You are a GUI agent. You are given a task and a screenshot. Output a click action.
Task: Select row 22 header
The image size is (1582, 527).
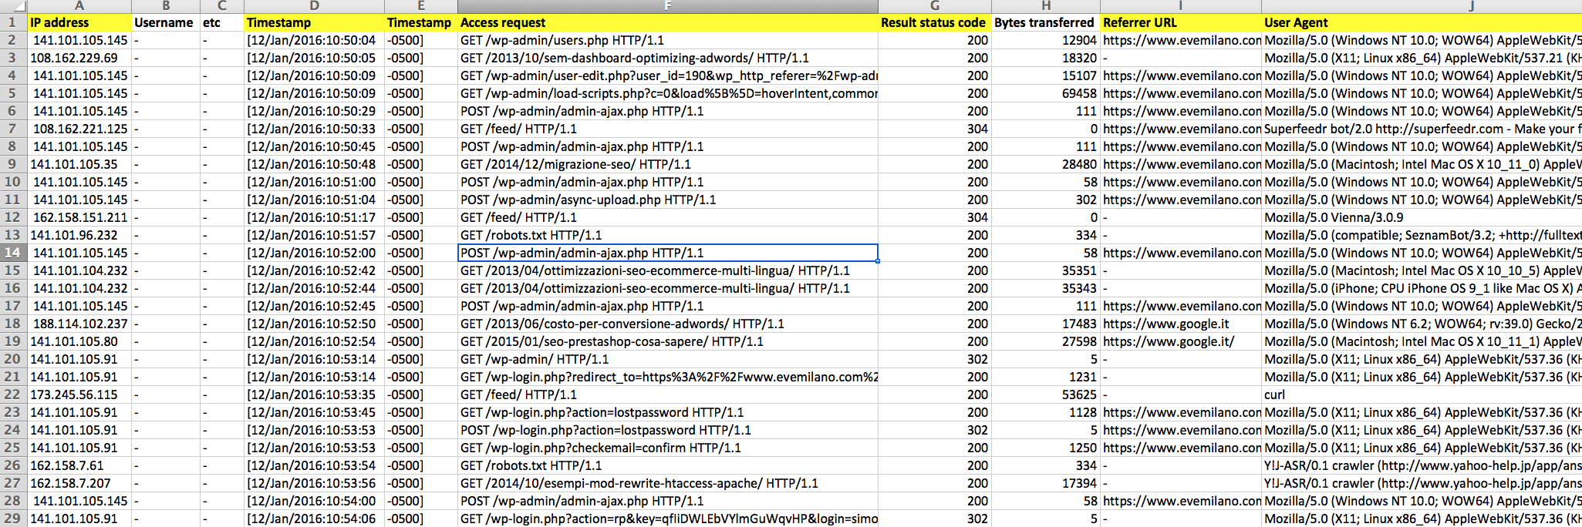13,394
